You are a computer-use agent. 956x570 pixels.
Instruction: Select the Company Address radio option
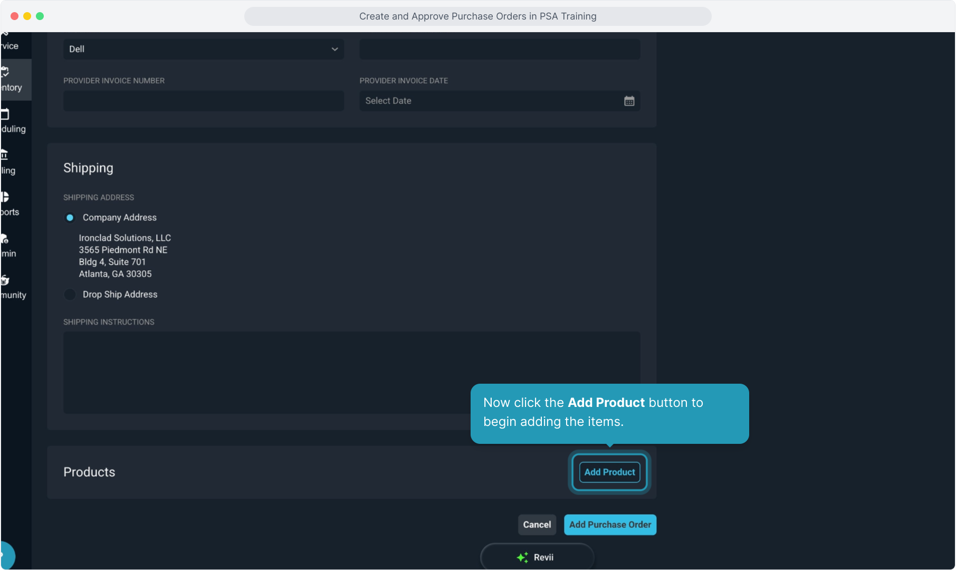(x=70, y=217)
